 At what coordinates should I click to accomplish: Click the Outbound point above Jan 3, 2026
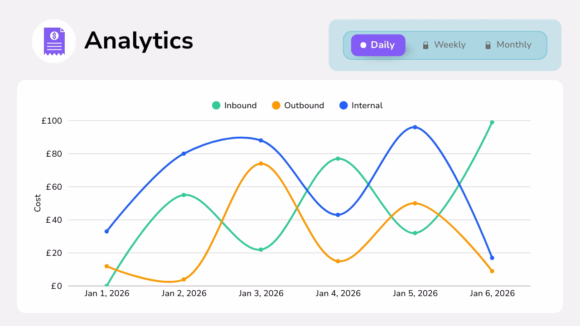point(261,163)
